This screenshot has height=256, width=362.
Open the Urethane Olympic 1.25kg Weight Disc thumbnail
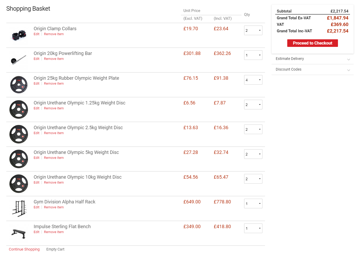19,110
